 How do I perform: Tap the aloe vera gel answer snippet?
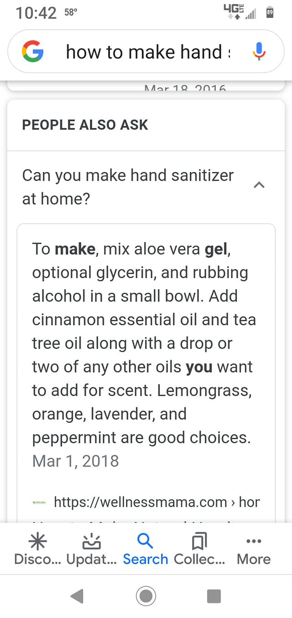coord(144,343)
